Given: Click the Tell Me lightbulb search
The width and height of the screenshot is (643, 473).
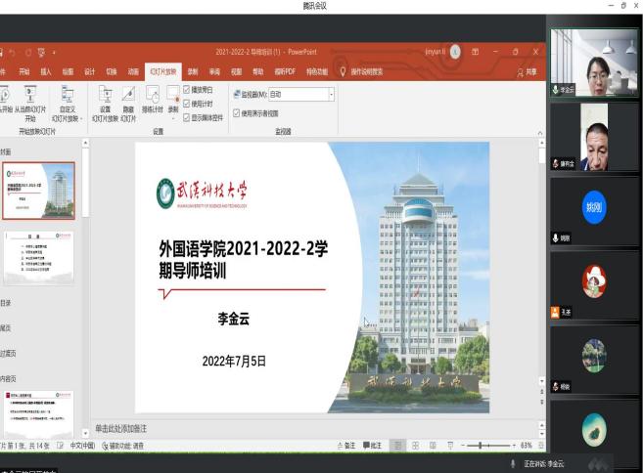Looking at the screenshot, I should 343,71.
